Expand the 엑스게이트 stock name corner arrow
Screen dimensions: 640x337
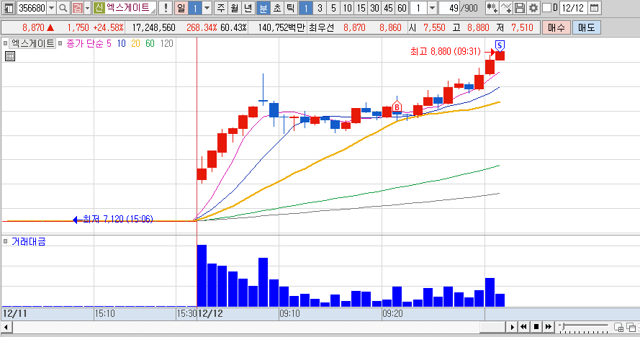click(153, 11)
